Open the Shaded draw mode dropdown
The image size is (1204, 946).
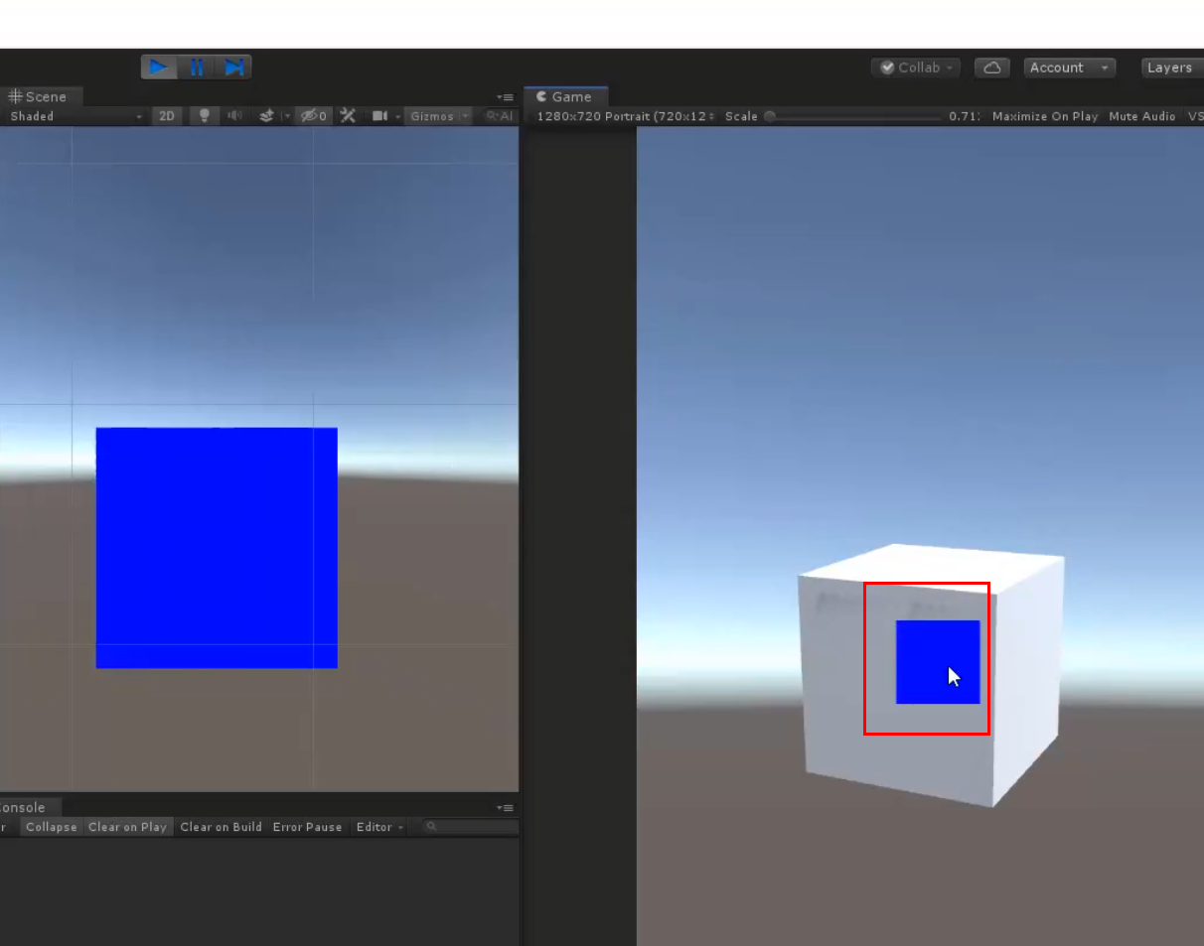(75, 116)
